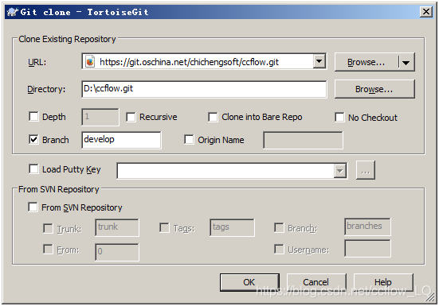Expand the Browse split-button arrow next to URL

tap(406, 62)
